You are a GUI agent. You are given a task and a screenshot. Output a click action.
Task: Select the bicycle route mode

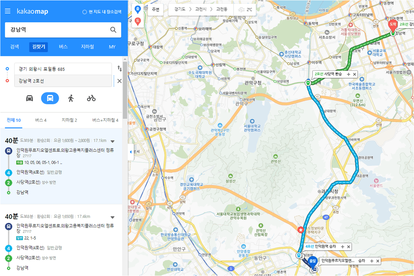91,98
